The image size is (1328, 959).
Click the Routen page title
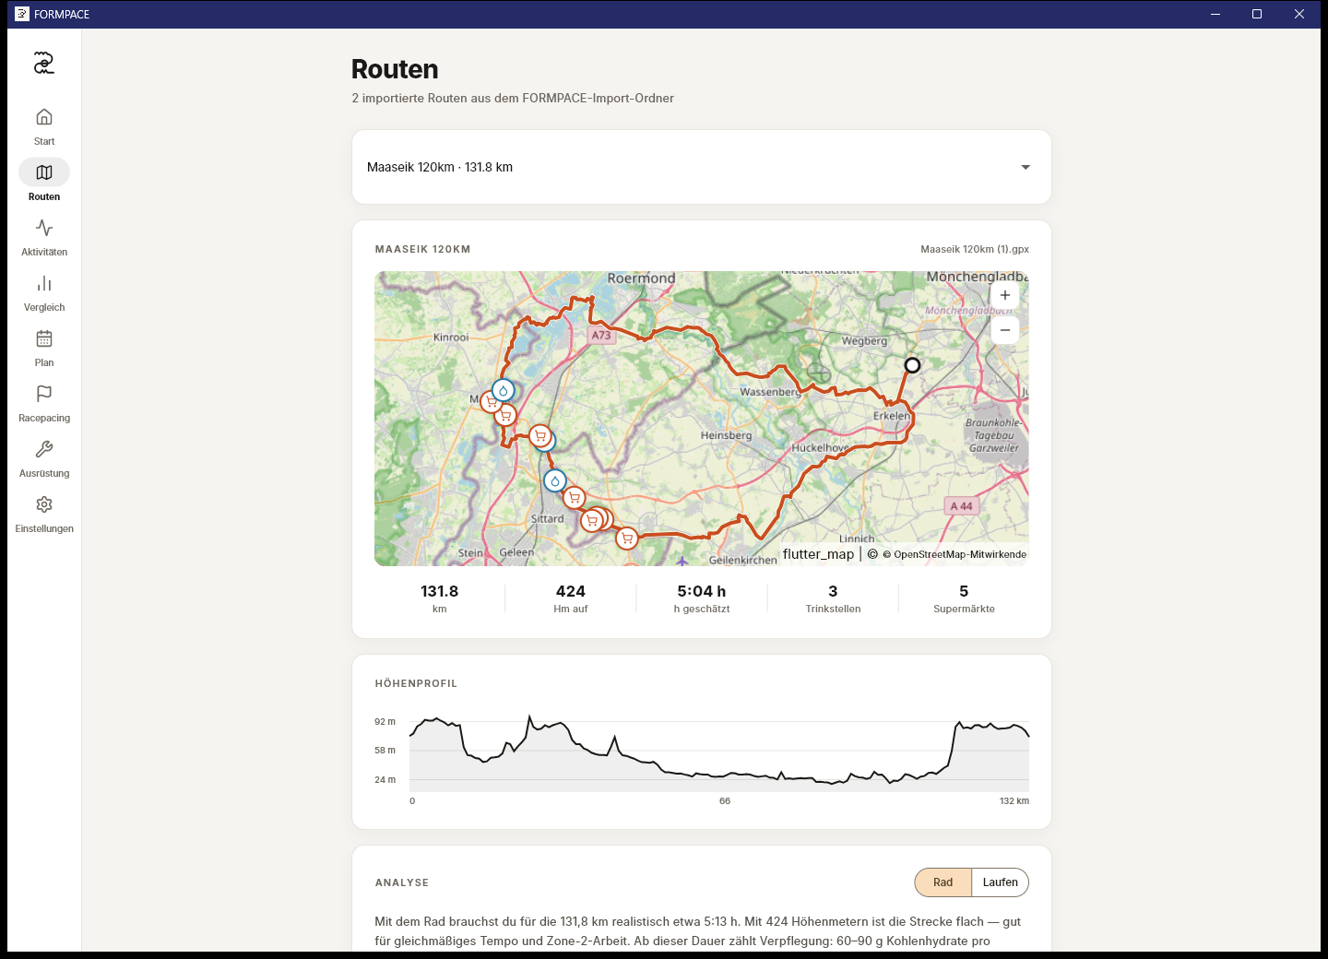(395, 69)
